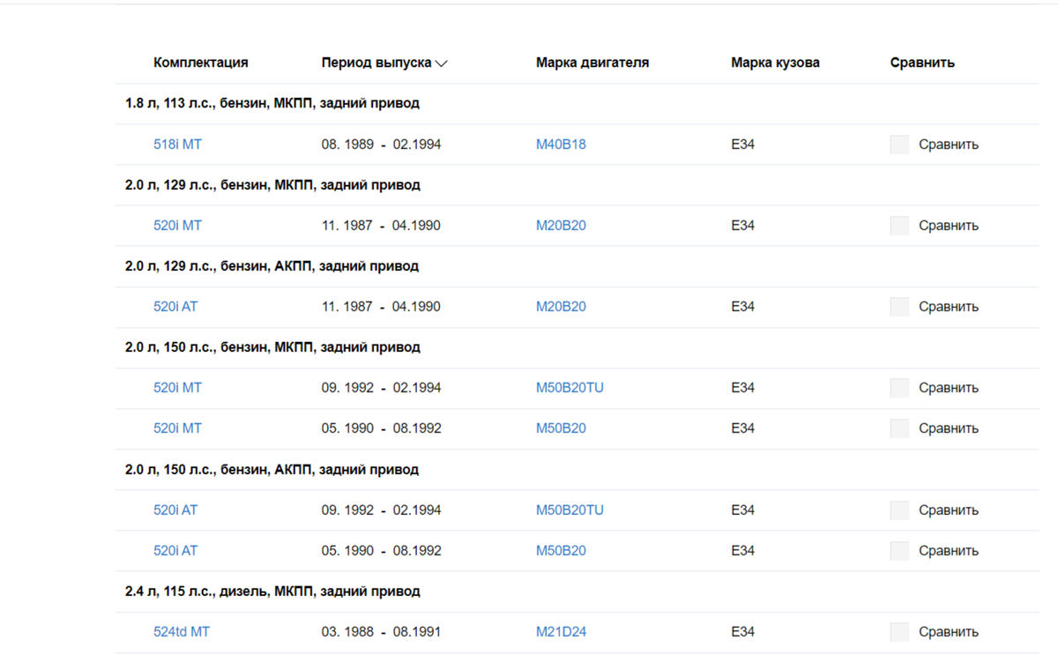Click period 05. 1990 - 08.1992 for 520i MT

(381, 428)
